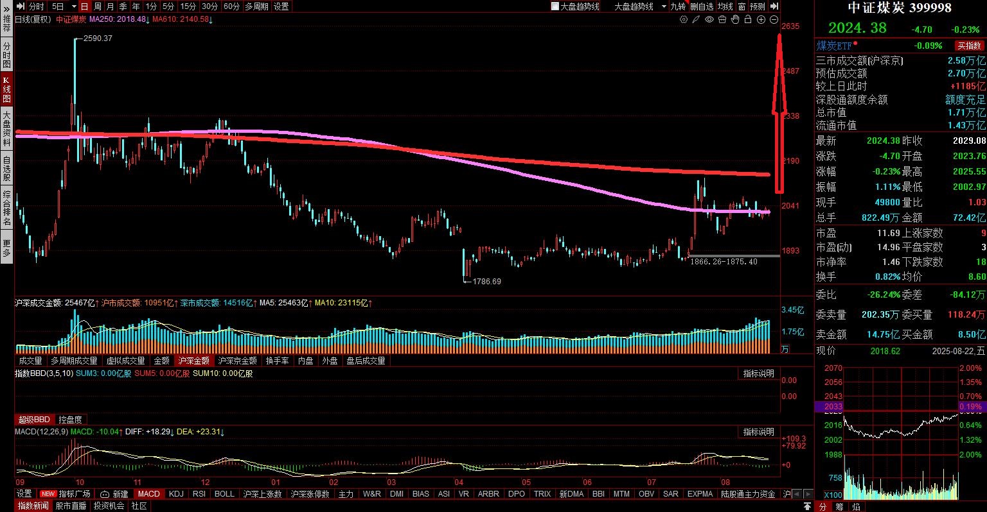Switch to 60分 minute chart

(x=231, y=6)
